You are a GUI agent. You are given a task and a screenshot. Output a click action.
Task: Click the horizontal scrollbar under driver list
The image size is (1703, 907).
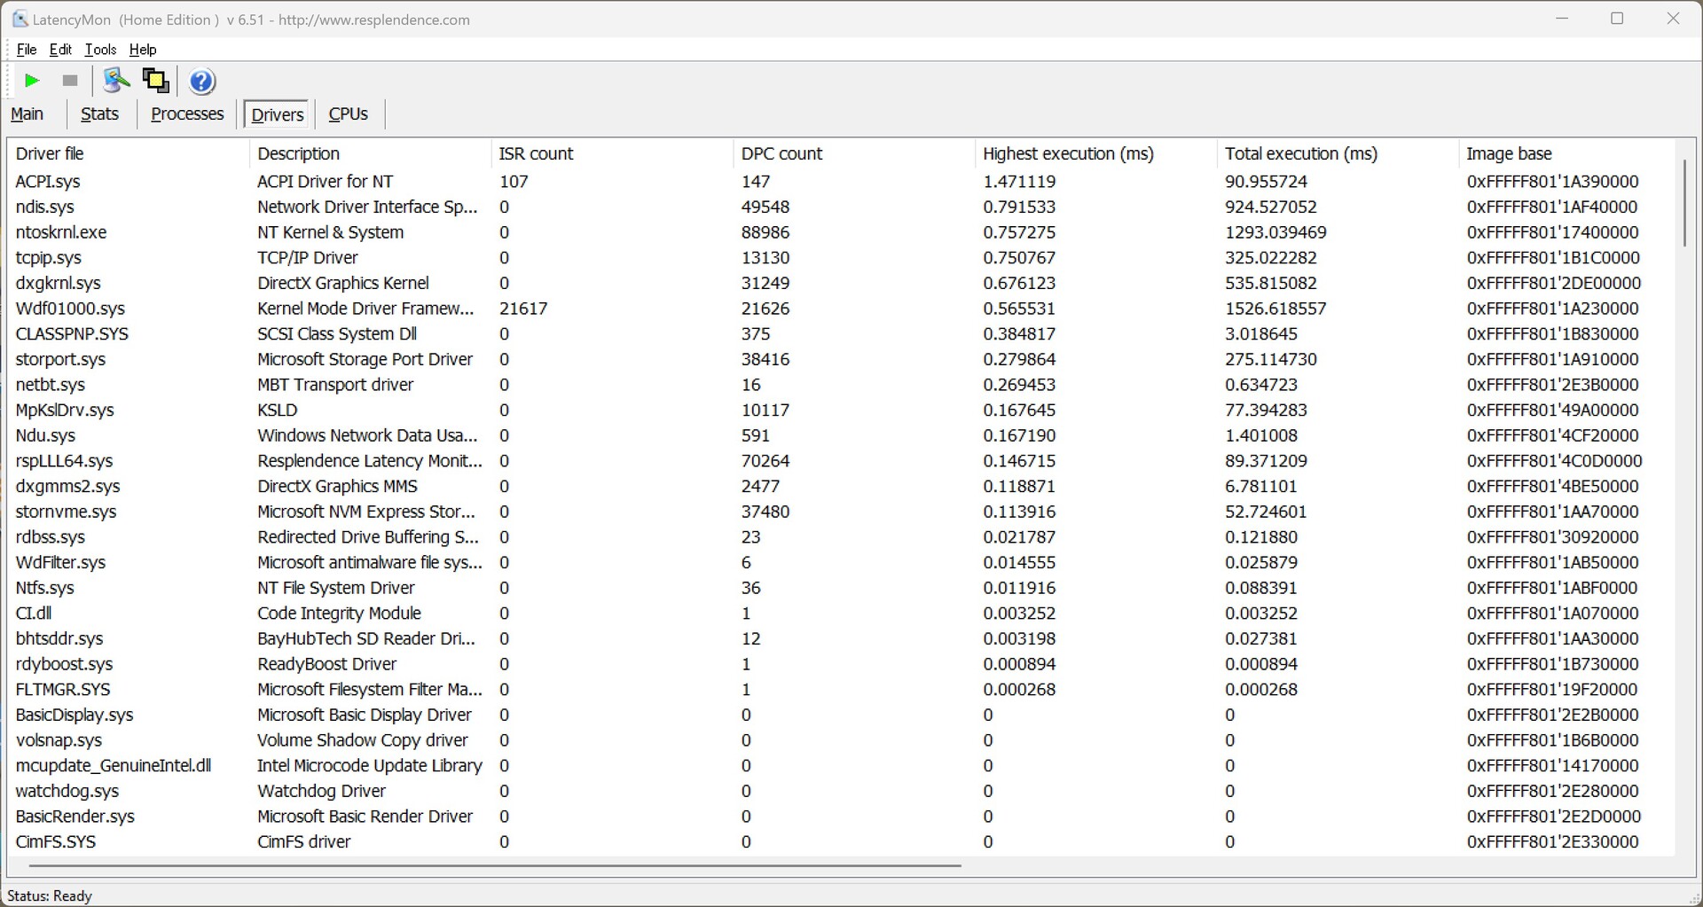(x=495, y=864)
